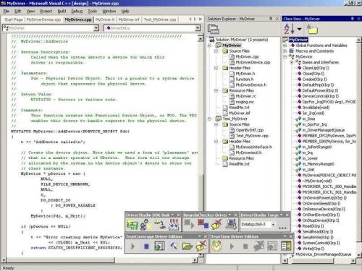Click the play arrow in TrueCoverage toolbar
The image size is (362, 271).
(132, 246)
